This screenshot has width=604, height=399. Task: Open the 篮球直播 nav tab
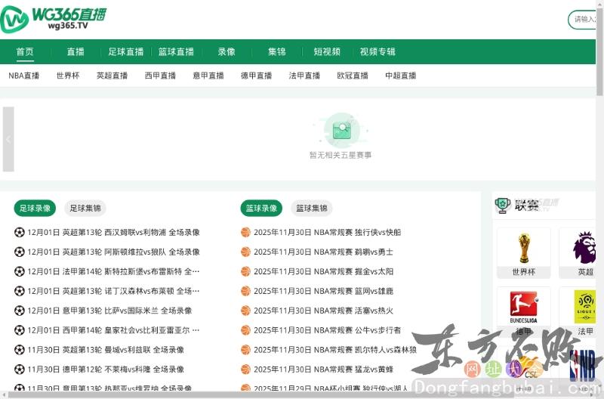176,51
